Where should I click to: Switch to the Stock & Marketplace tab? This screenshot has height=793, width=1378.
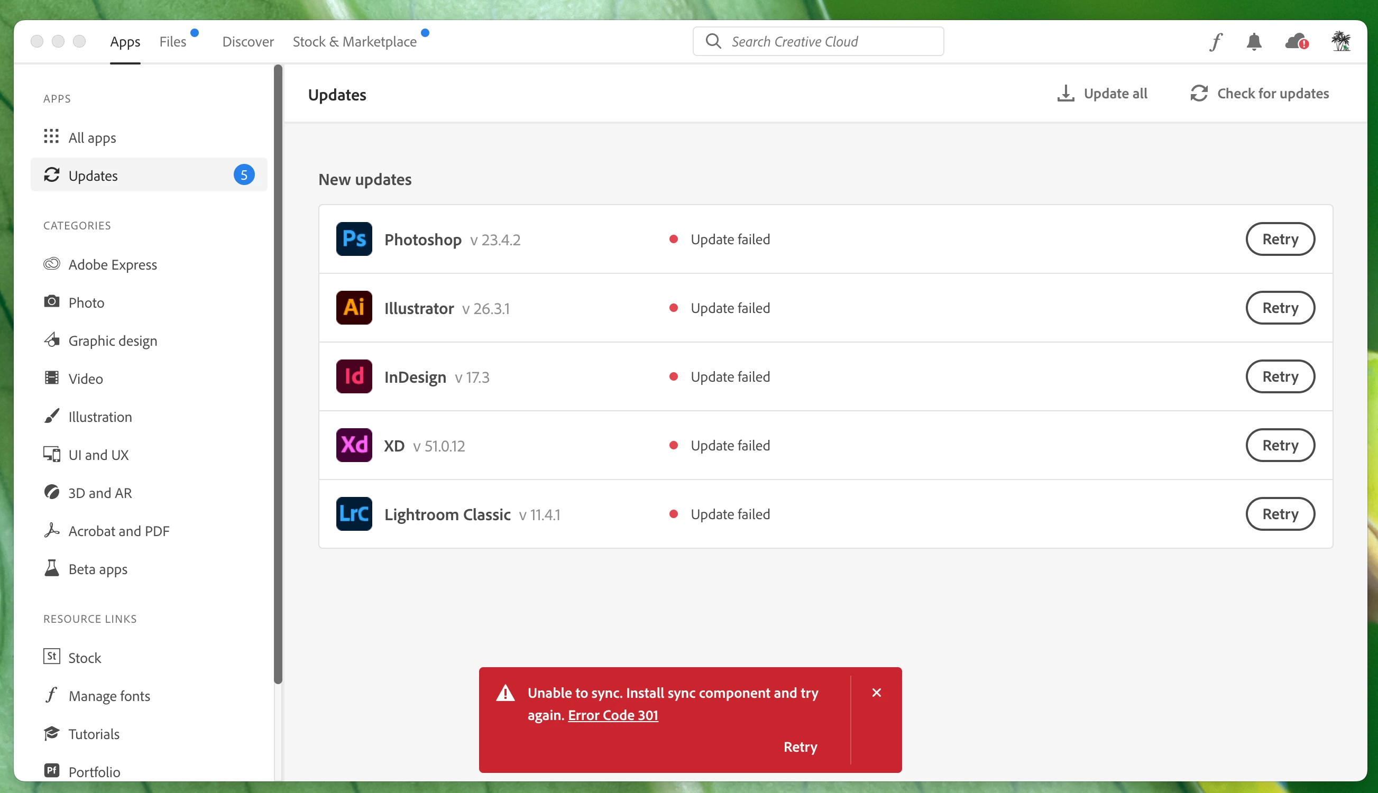click(355, 41)
